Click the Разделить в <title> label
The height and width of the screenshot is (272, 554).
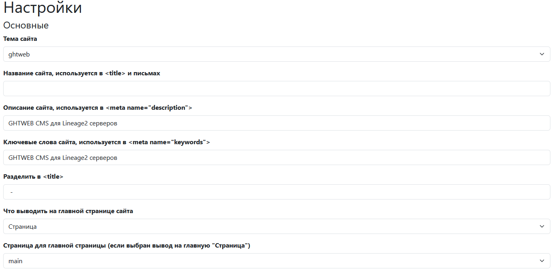(33, 177)
